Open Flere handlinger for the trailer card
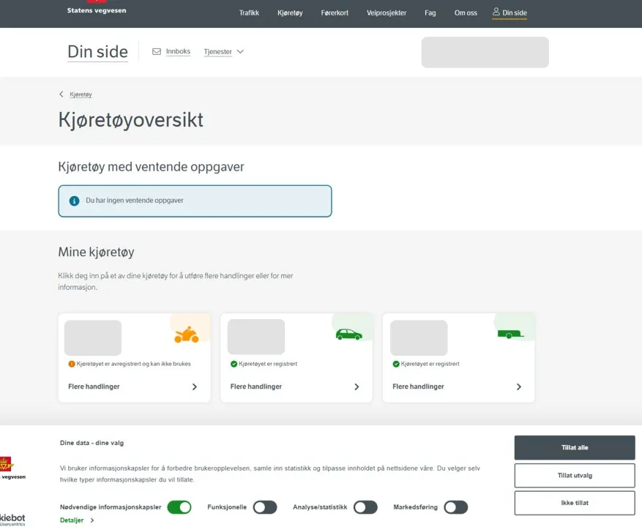This screenshot has width=642, height=527. [458, 386]
